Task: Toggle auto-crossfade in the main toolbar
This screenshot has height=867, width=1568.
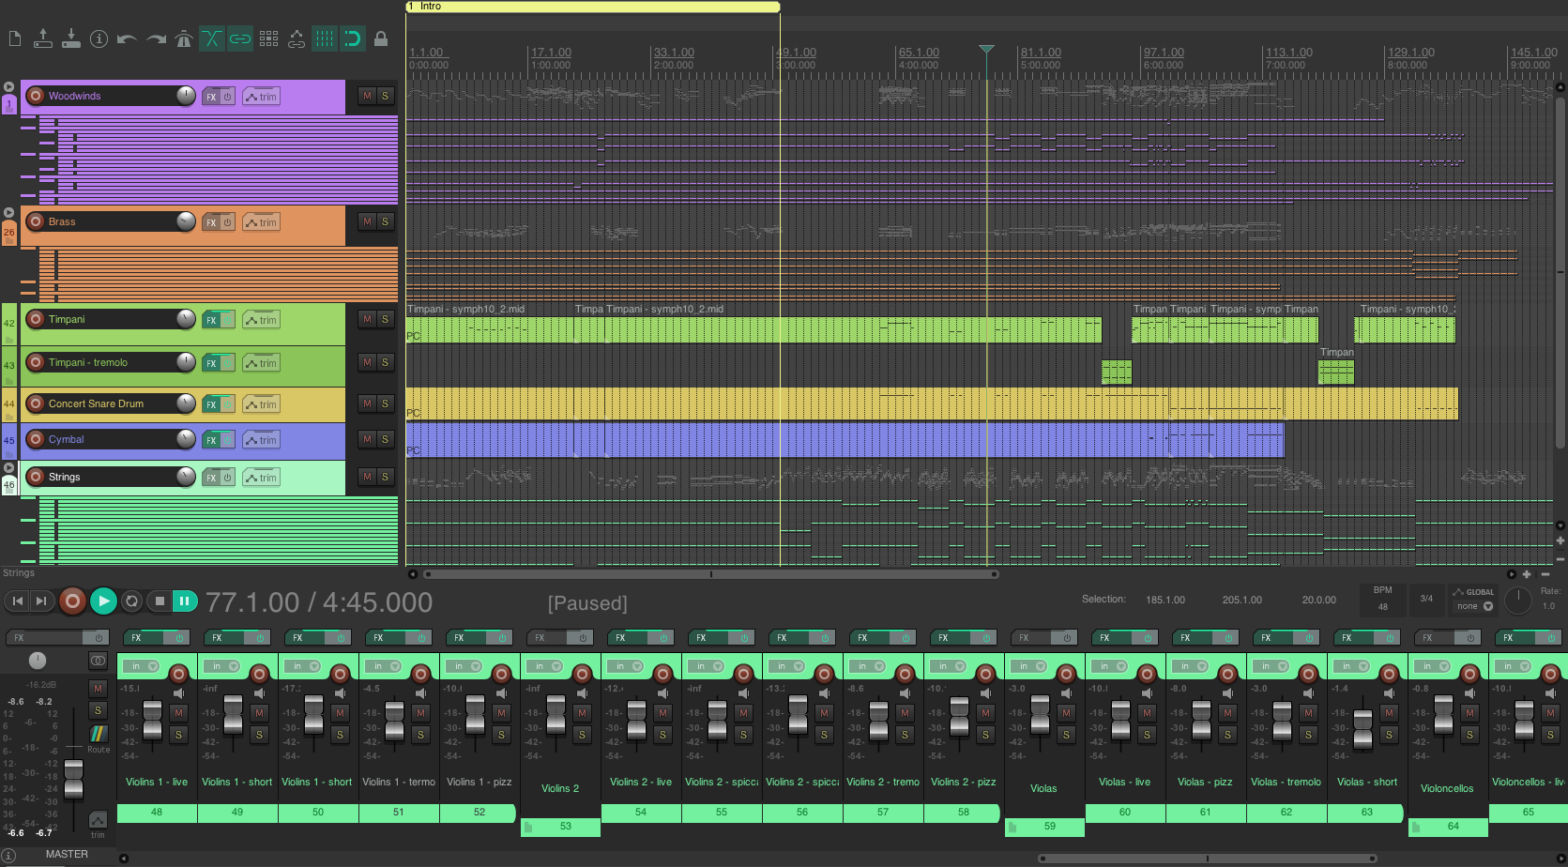Action: click(x=212, y=38)
